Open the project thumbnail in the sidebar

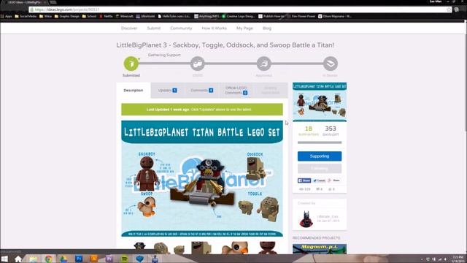point(320,102)
